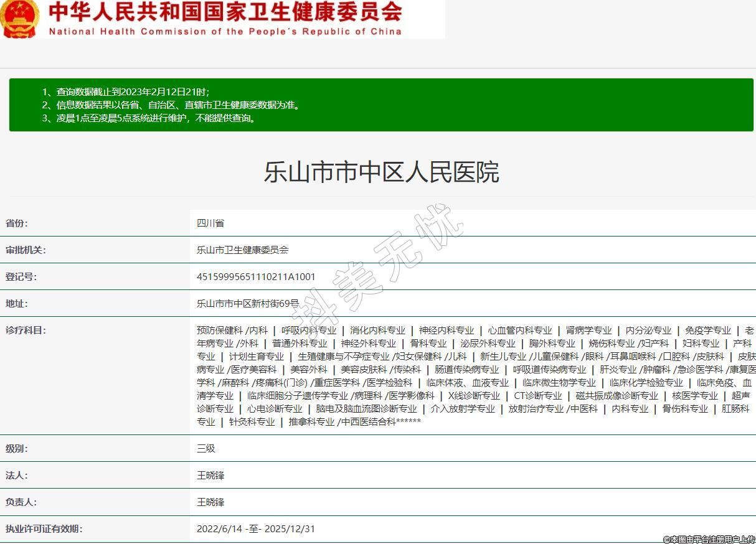Image resolution: width=756 pixels, height=544 pixels.
Task: Click the 审批机关 row label
Action: pyautogui.click(x=26, y=250)
